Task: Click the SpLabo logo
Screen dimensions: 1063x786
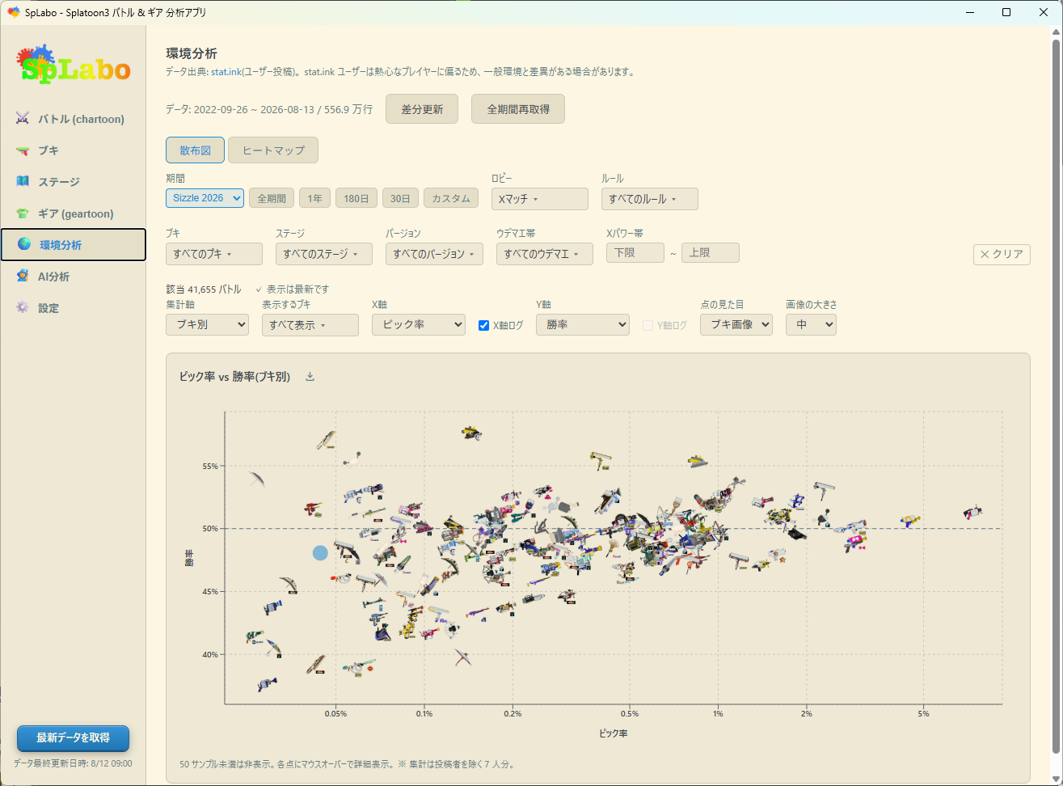Action: [x=73, y=65]
